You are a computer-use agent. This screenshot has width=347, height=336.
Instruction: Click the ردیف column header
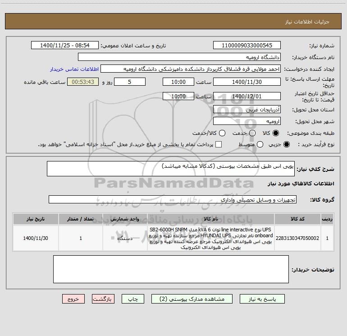(x=327, y=219)
